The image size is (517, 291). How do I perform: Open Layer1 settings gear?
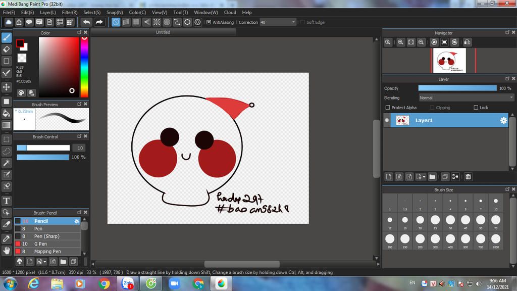pyautogui.click(x=503, y=120)
